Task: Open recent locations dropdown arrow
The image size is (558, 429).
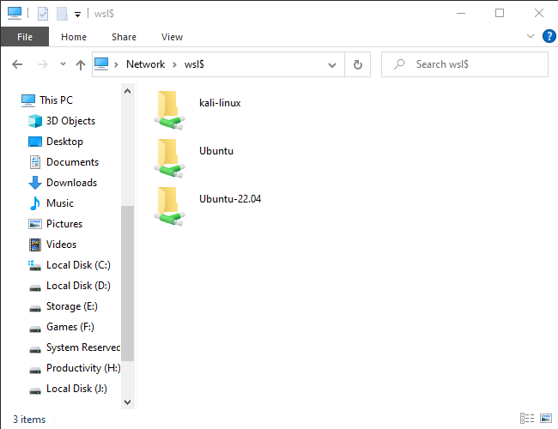Action: tap(63, 64)
